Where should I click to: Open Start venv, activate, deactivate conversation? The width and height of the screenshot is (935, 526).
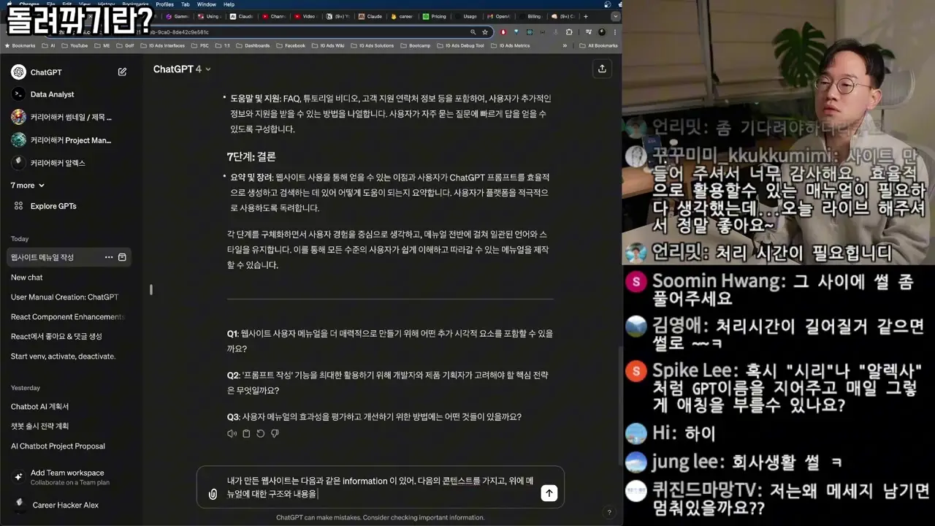tap(63, 357)
